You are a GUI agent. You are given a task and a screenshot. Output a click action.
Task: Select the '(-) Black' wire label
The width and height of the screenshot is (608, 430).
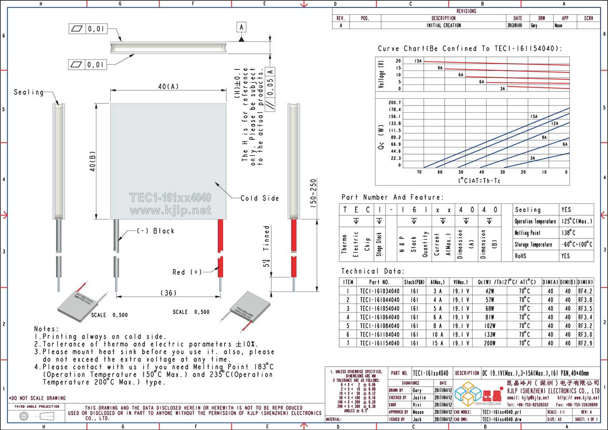coord(155,231)
